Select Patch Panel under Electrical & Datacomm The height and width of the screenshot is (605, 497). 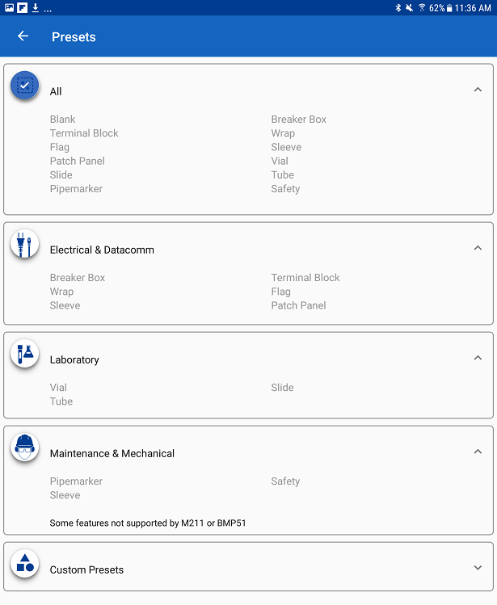pos(298,305)
